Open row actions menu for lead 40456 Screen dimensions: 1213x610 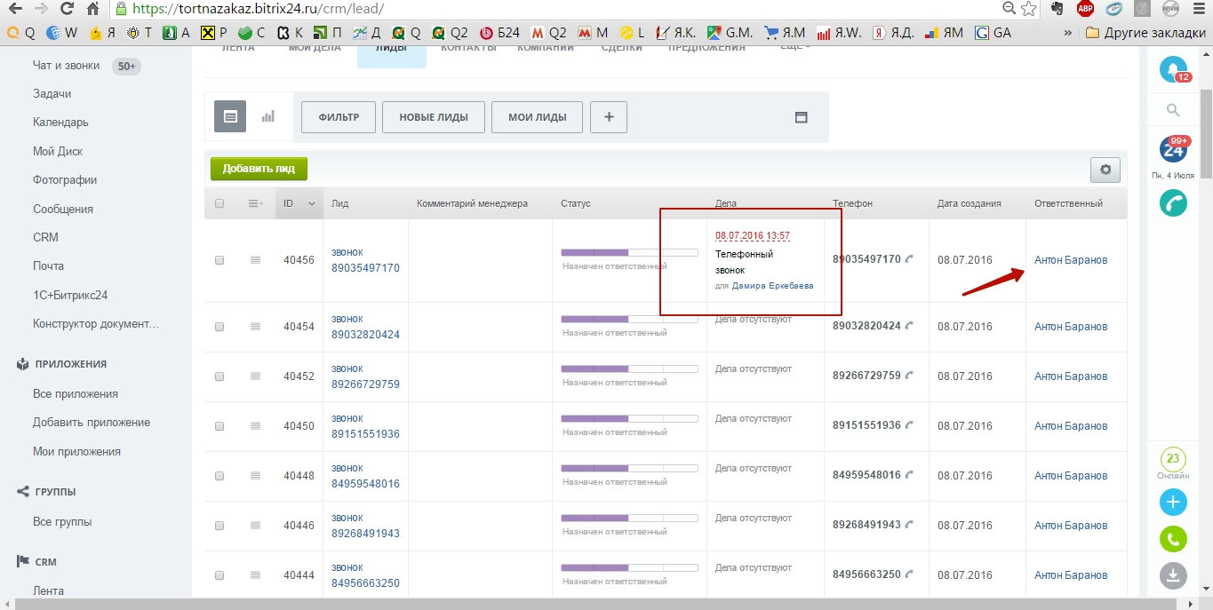[256, 259]
